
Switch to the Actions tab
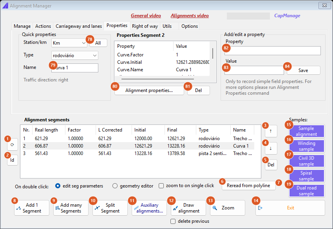[43, 26]
